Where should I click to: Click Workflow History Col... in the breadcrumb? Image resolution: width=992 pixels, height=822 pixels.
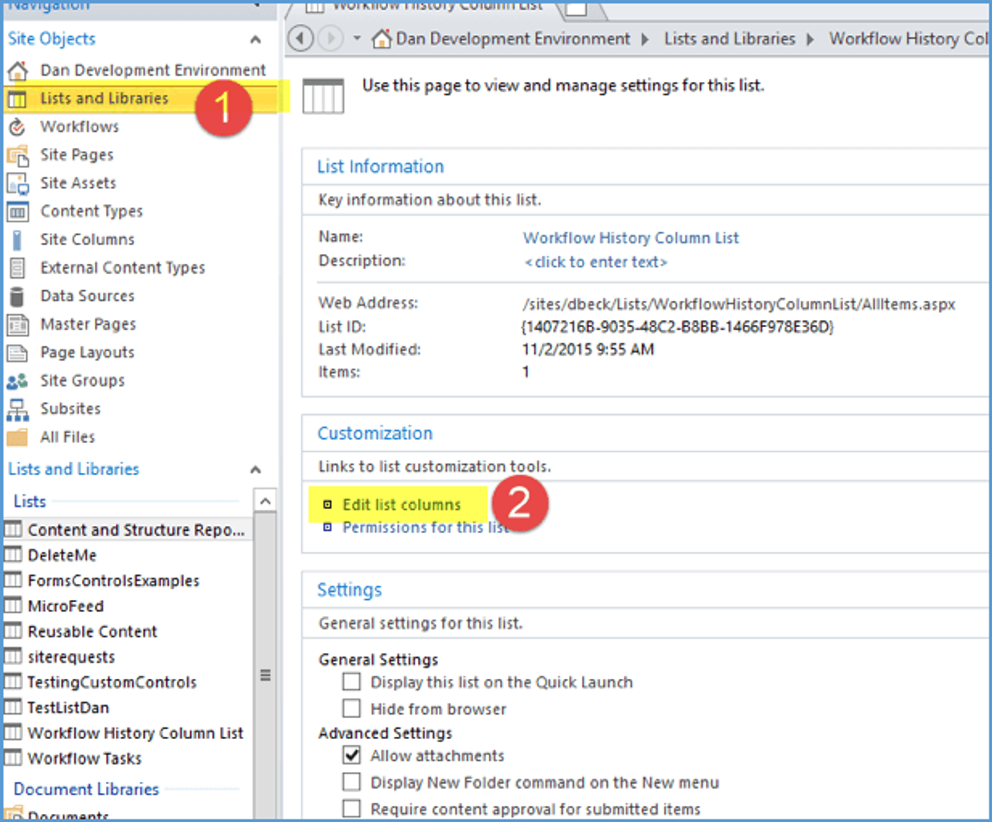(x=909, y=39)
